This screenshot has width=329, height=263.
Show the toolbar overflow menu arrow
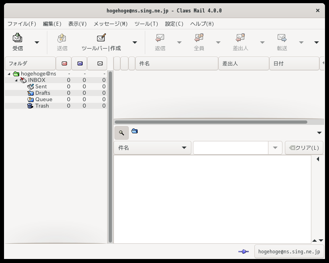click(317, 43)
